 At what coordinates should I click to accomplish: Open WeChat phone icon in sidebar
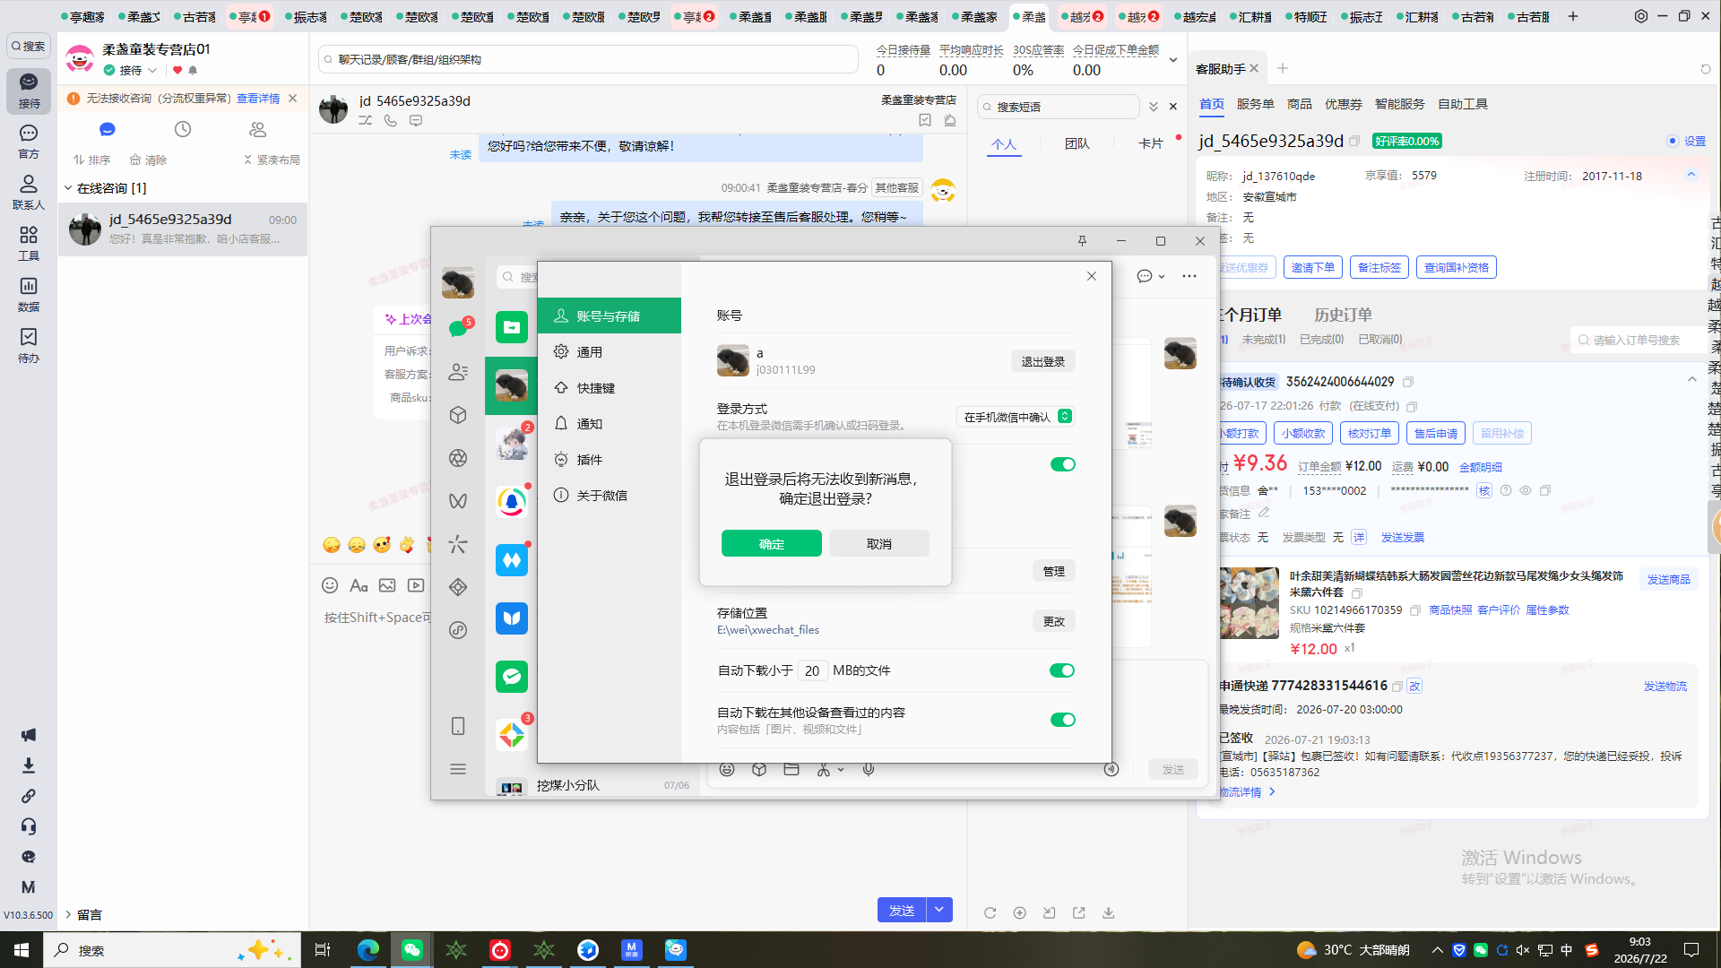[x=458, y=726]
